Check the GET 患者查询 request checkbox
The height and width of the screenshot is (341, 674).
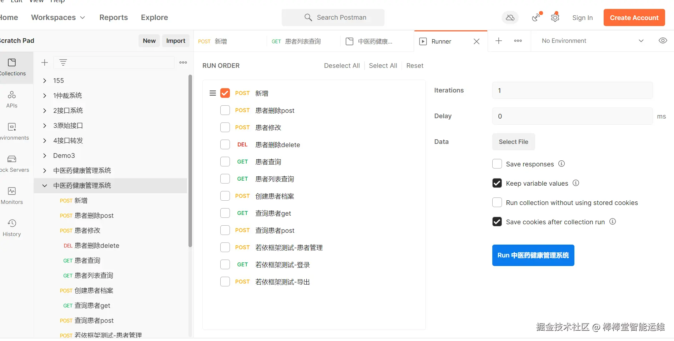pyautogui.click(x=225, y=162)
